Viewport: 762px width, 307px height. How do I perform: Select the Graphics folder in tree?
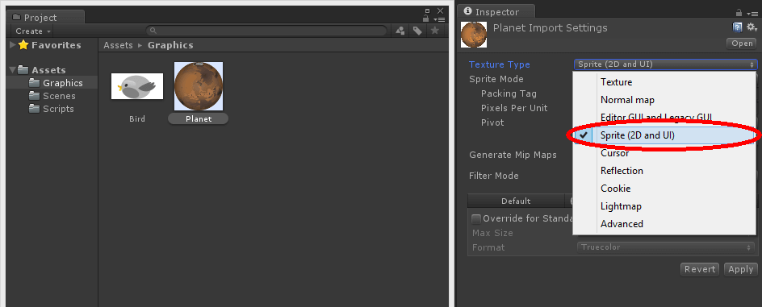56,83
